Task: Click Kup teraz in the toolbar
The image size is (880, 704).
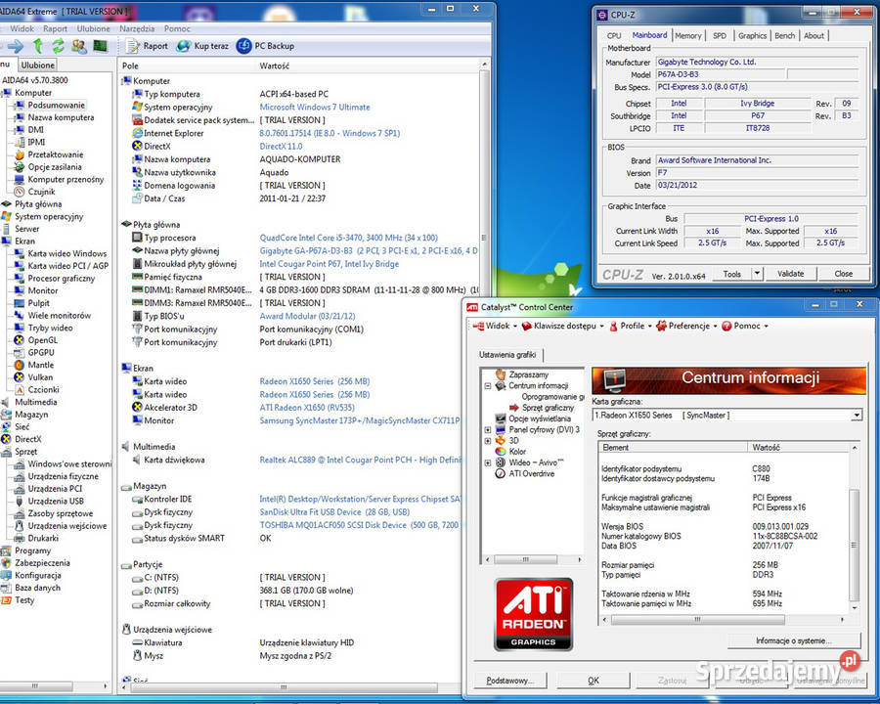Action: click(x=202, y=46)
